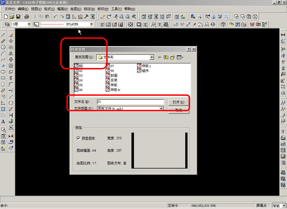
Task: Expand the 查找范围 folder dropdown
Action: 152,57
